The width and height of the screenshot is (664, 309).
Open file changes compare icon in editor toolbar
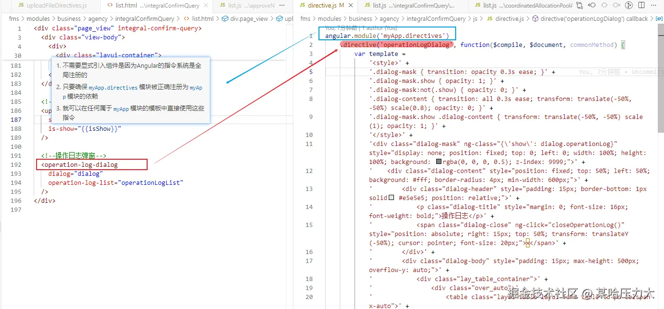click(580, 6)
